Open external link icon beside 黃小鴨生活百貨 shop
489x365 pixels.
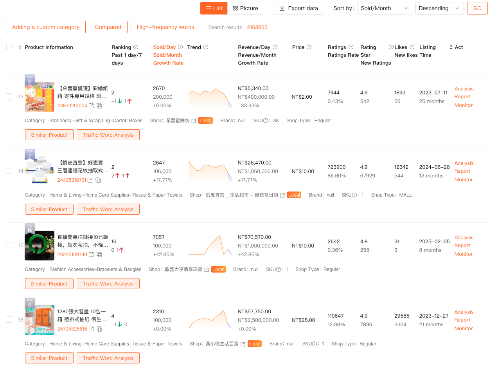point(243,344)
